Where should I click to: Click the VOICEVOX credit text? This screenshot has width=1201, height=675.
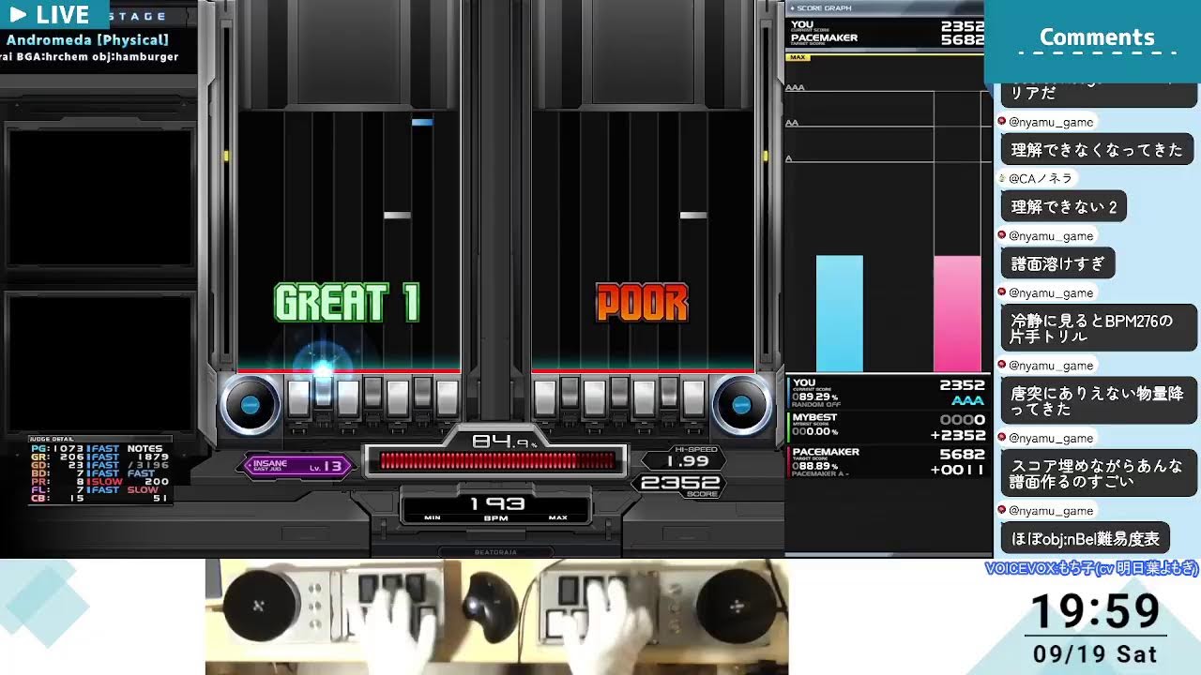pos(1092,568)
